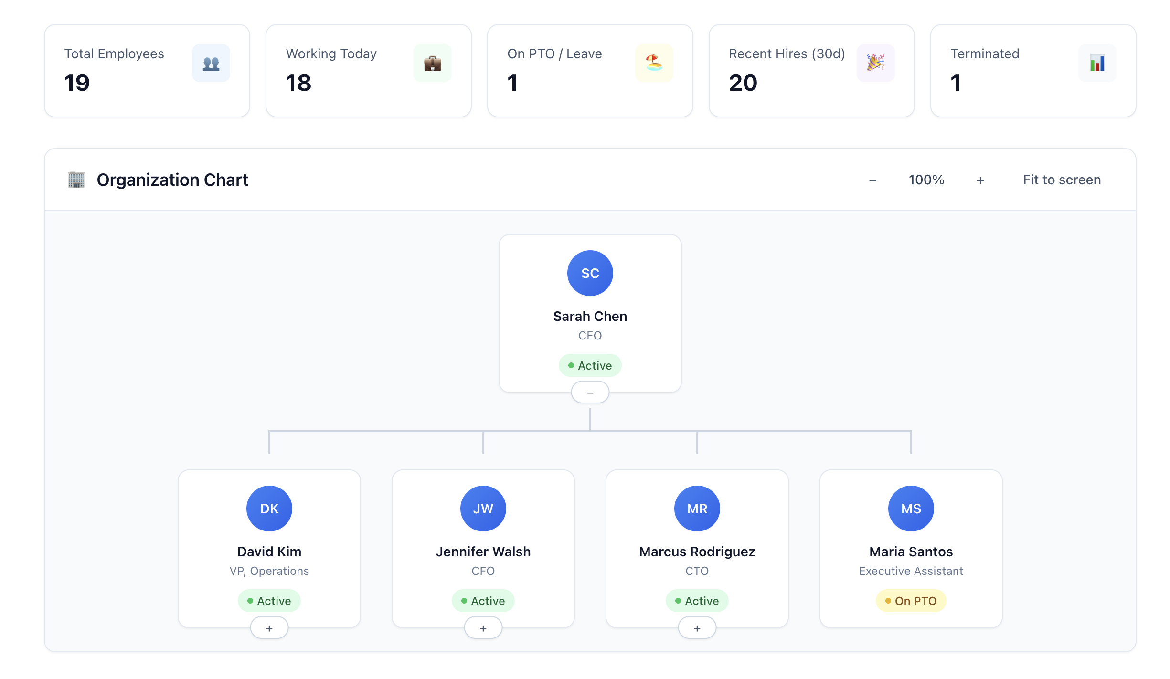Click Maria Santos's On PTO badge
Image resolution: width=1170 pixels, height=679 pixels.
tap(911, 601)
